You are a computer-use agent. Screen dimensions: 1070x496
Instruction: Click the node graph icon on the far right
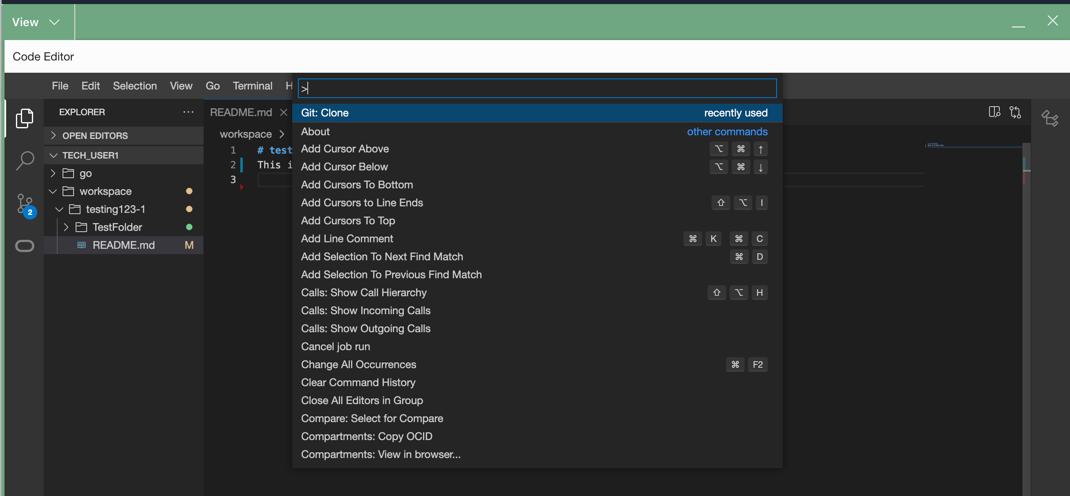1051,119
